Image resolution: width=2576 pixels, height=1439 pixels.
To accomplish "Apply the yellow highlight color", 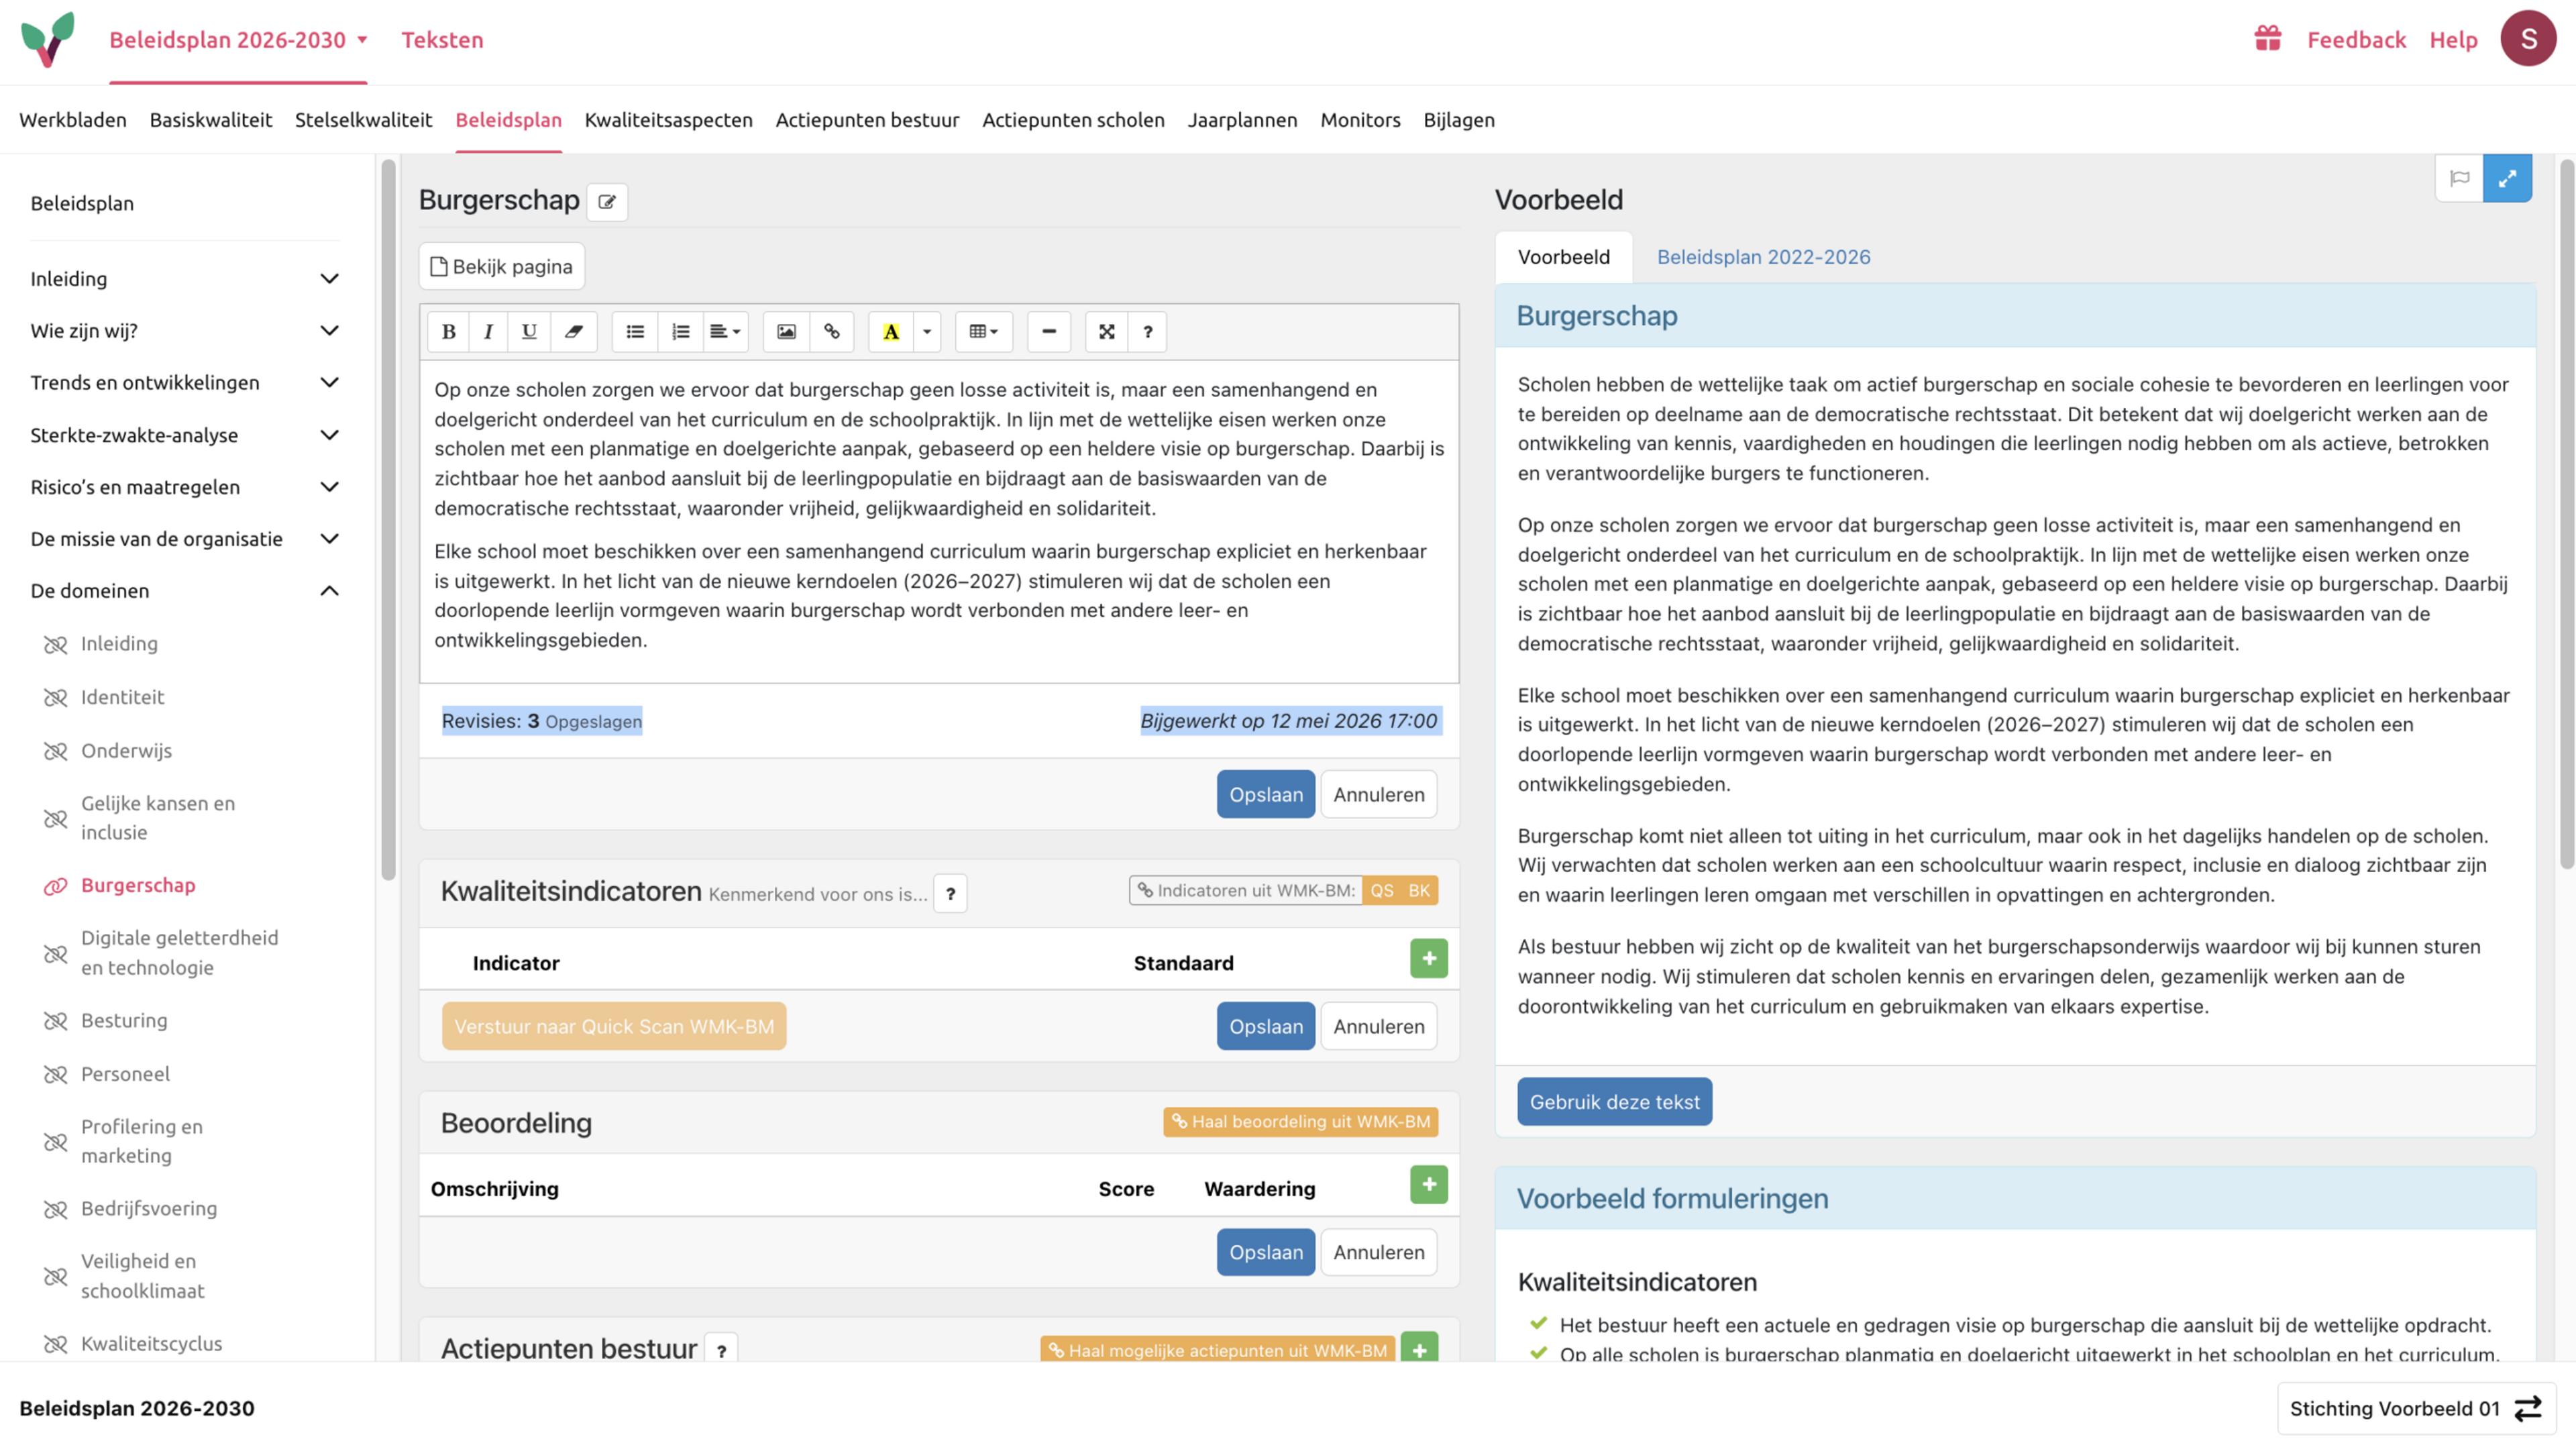I will tap(890, 332).
